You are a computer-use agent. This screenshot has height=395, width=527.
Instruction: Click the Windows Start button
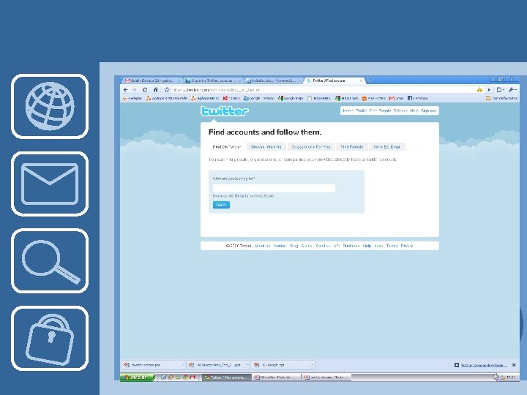[137, 377]
